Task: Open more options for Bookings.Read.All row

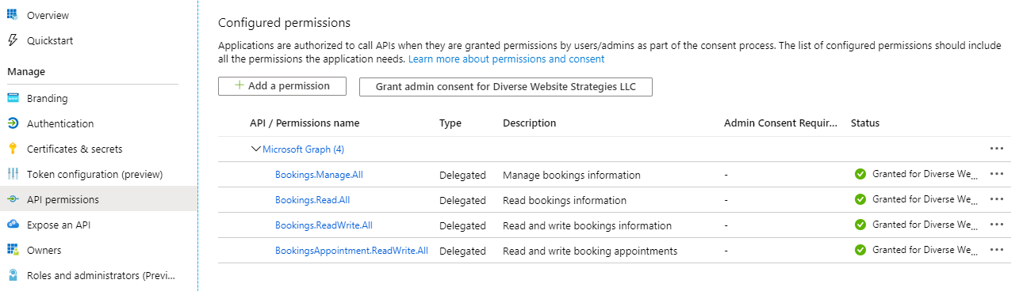Action: (997, 199)
